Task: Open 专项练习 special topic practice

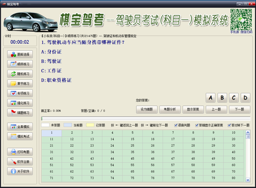Action: 20,93
